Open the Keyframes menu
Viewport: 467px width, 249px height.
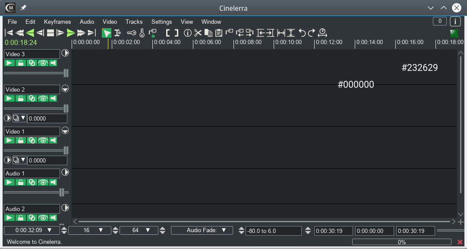coord(57,22)
